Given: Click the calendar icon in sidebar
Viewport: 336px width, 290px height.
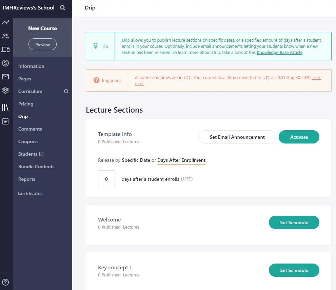Looking at the screenshot, I should point(5,121).
